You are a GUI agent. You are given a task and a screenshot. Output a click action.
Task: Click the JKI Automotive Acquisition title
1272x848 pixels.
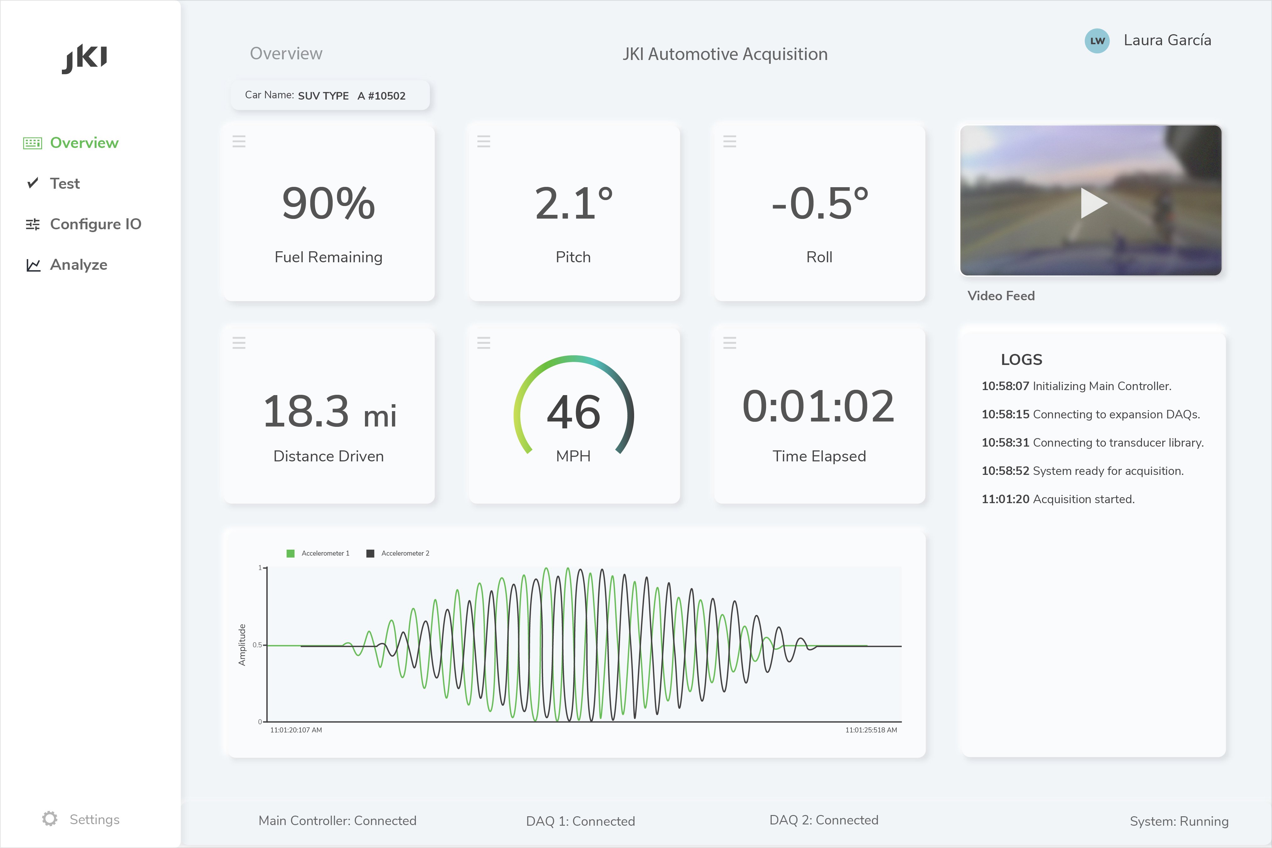click(725, 54)
